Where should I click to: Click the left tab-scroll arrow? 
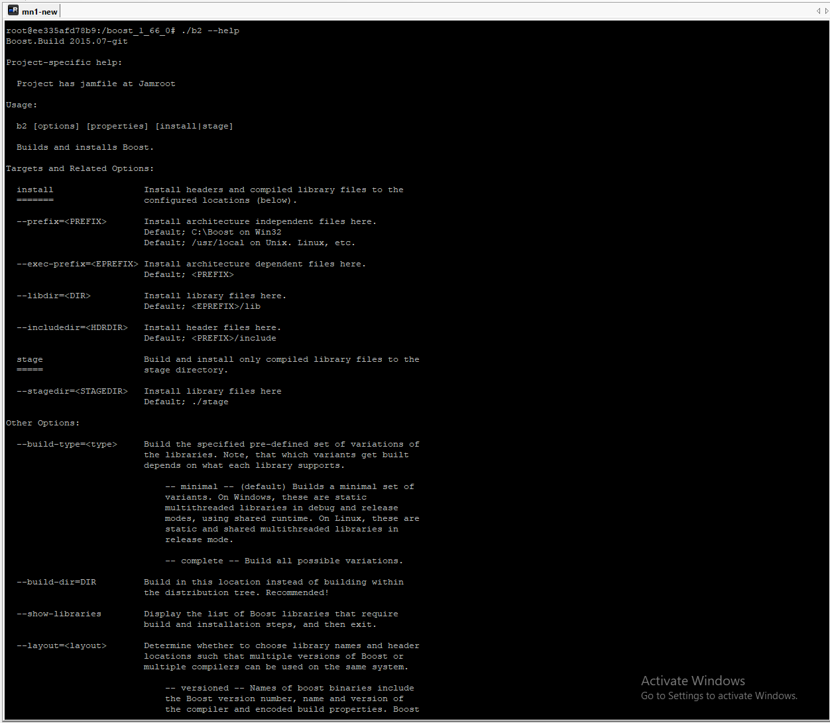tap(818, 11)
